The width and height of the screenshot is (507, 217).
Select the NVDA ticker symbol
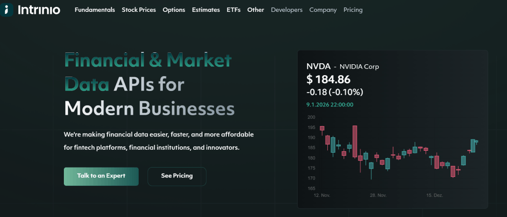point(318,67)
